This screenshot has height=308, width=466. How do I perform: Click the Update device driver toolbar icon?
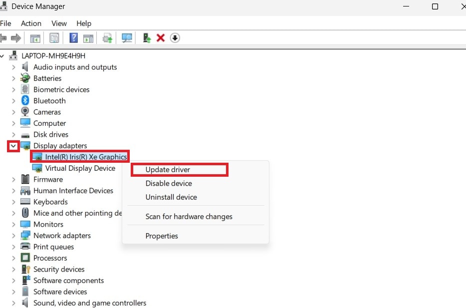(147, 38)
